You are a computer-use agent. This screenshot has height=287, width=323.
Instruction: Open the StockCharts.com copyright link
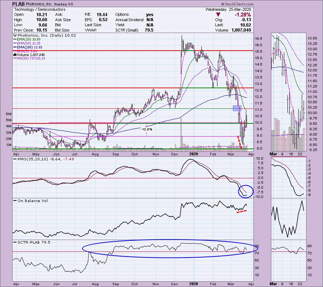[237, 4]
